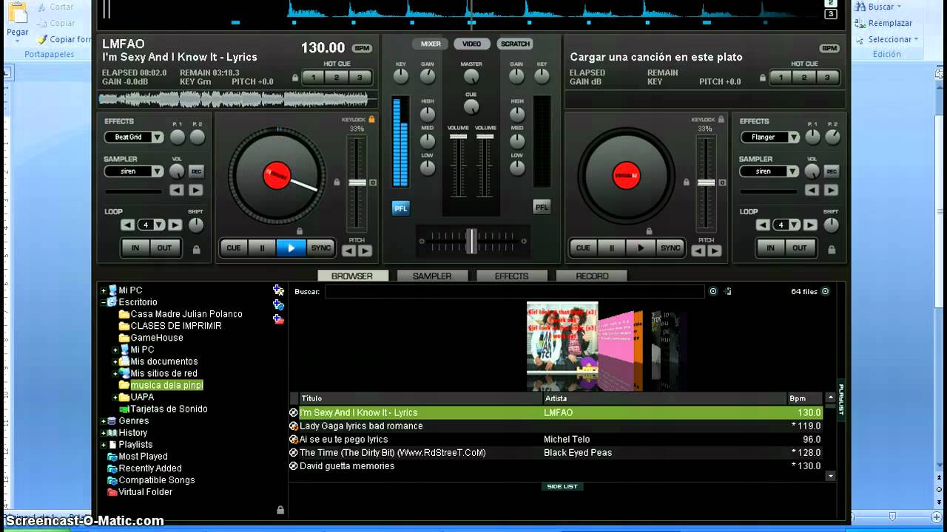The height and width of the screenshot is (532, 947).
Task: Open siren sampler dropdown on left deck
Action: [158, 171]
